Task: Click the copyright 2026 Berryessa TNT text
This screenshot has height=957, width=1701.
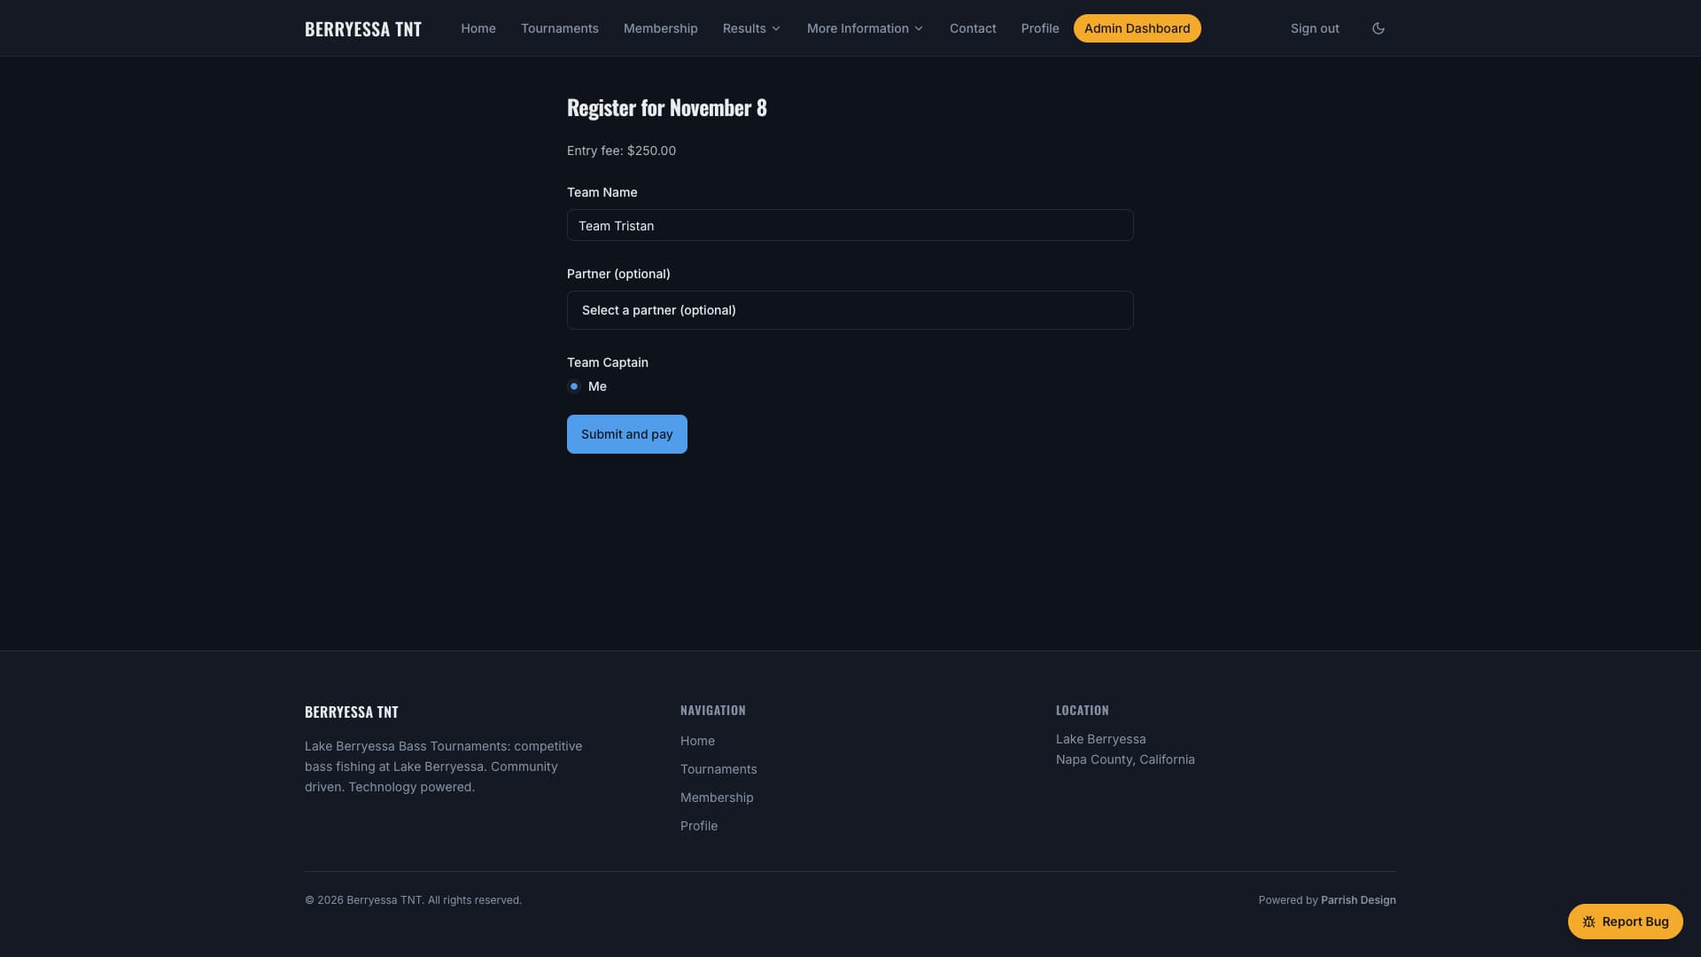Action: [x=413, y=900]
